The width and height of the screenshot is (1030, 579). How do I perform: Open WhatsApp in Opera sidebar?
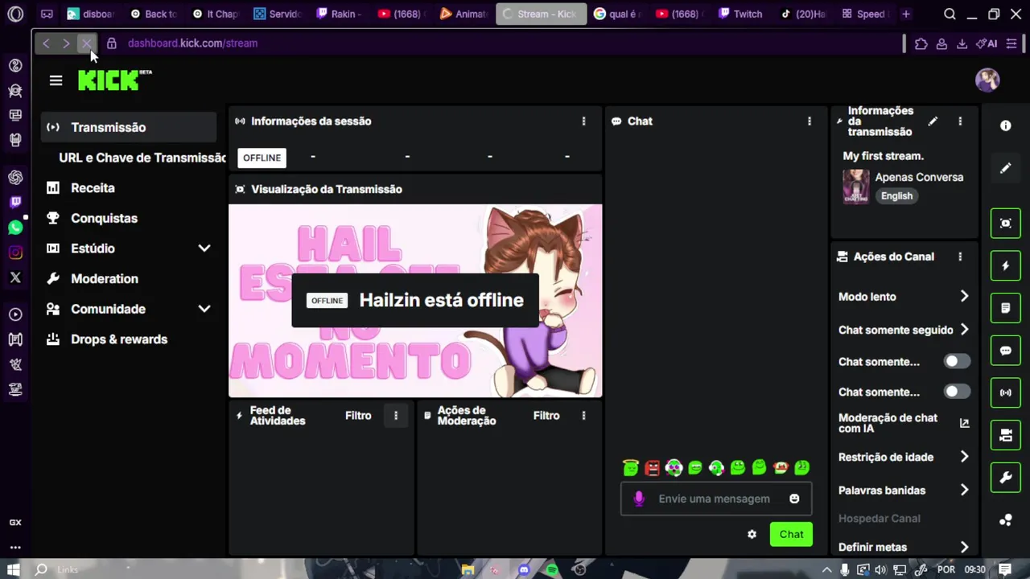click(15, 228)
